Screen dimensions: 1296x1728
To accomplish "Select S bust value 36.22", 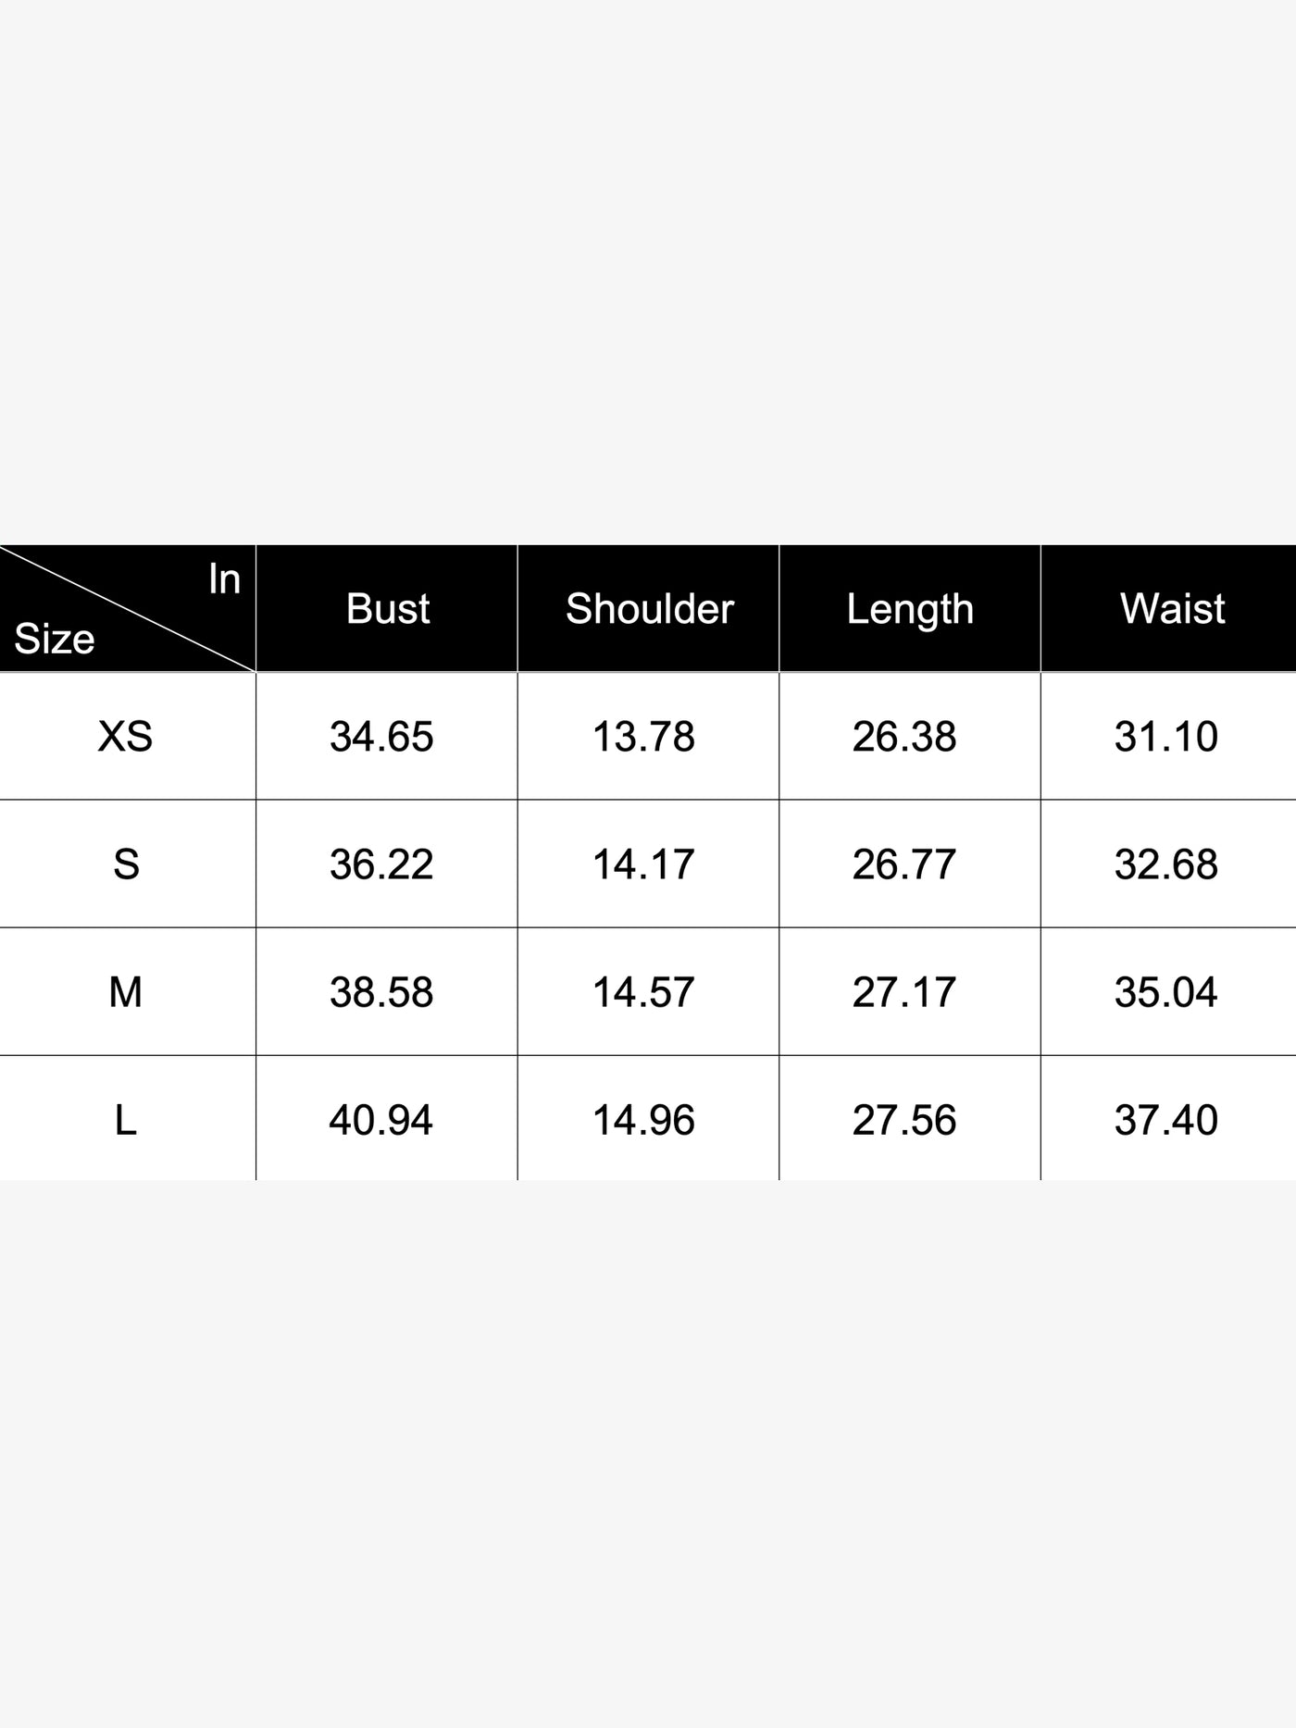I will point(381,864).
